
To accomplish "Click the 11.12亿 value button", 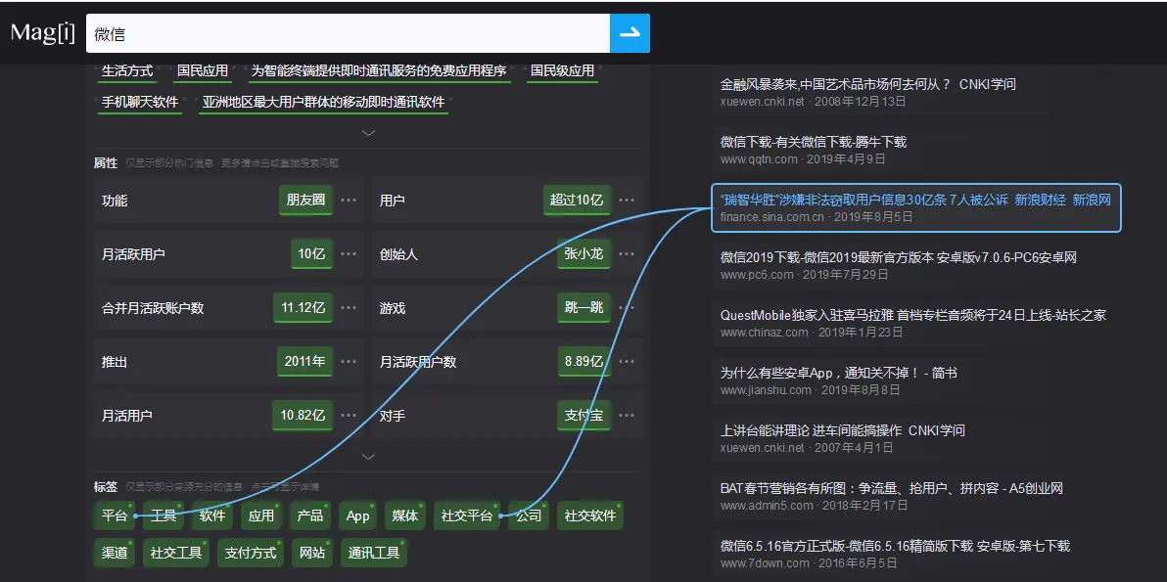I will [303, 308].
